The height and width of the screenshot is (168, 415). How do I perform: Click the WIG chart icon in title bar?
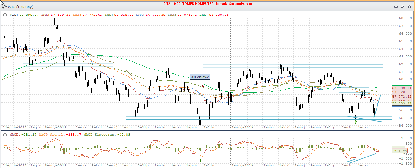pos(4,6)
